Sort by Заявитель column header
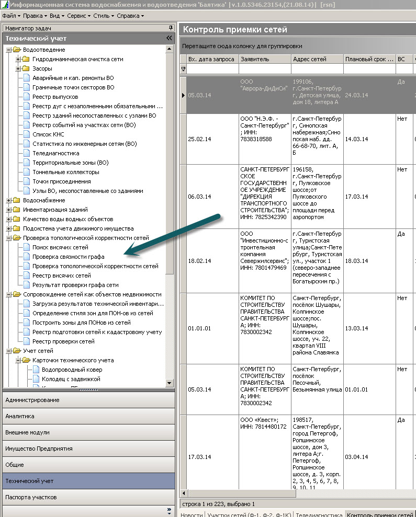Image resolution: width=416 pixels, height=517 pixels. [x=265, y=59]
